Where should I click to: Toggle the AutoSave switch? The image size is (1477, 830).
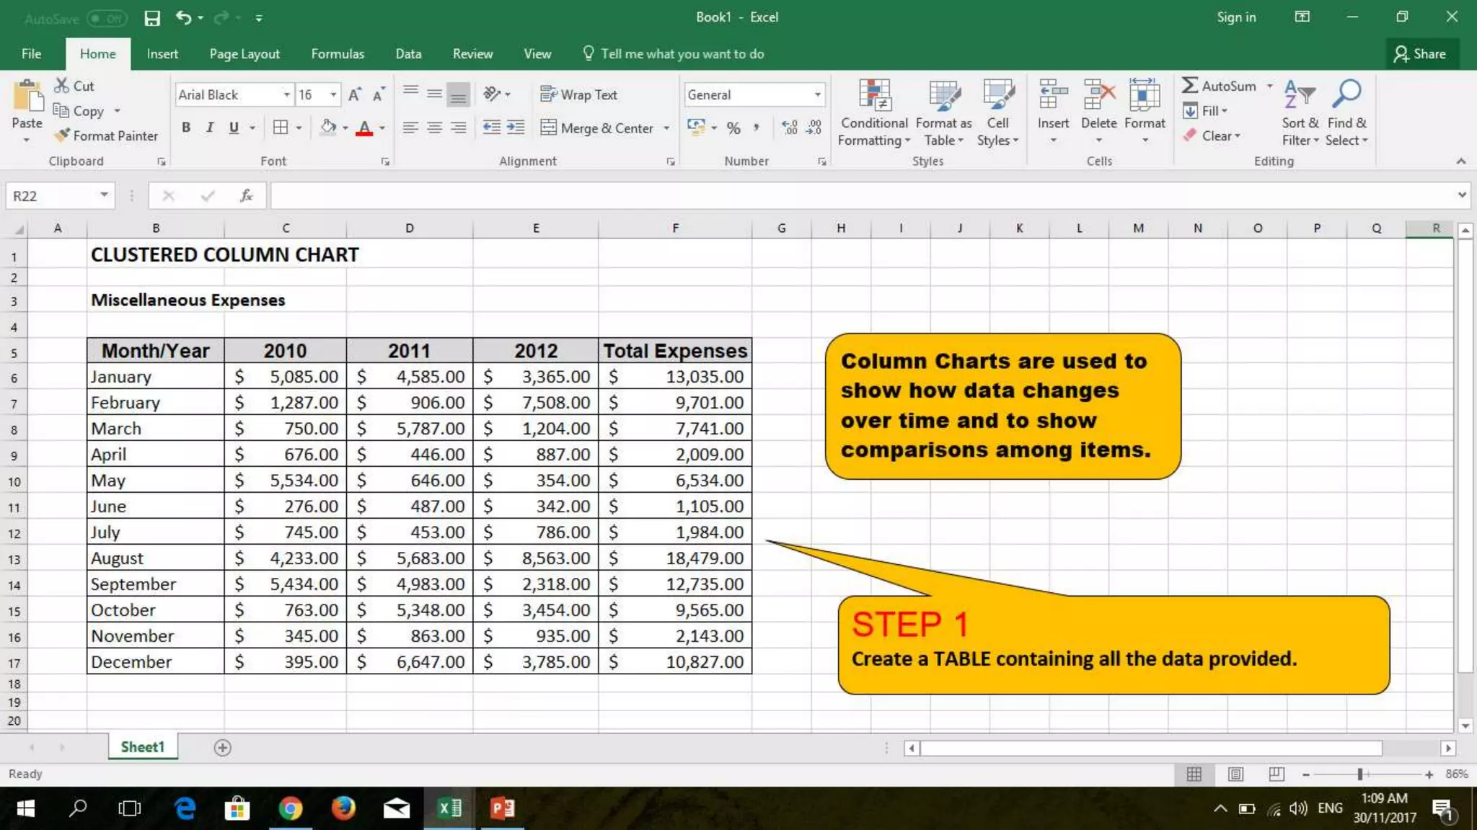[x=107, y=18]
